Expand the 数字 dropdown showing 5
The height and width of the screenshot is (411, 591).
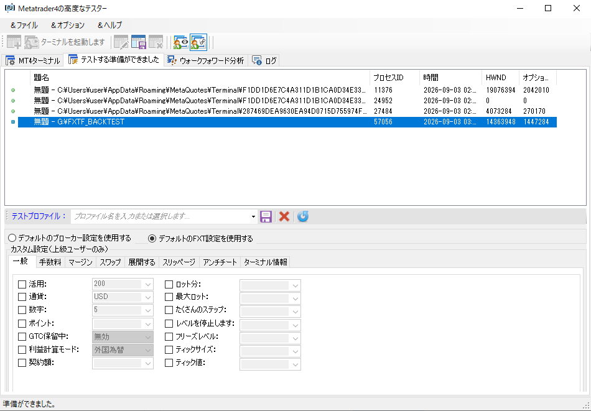(148, 310)
